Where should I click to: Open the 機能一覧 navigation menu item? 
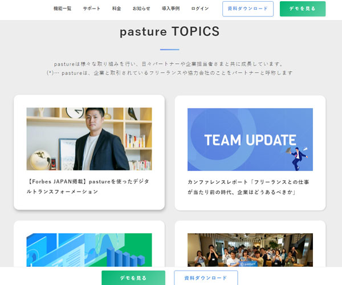point(62,9)
